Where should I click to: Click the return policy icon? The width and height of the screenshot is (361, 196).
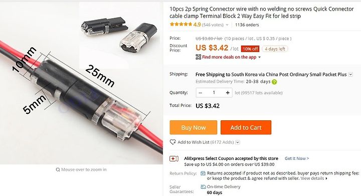click(x=203, y=173)
